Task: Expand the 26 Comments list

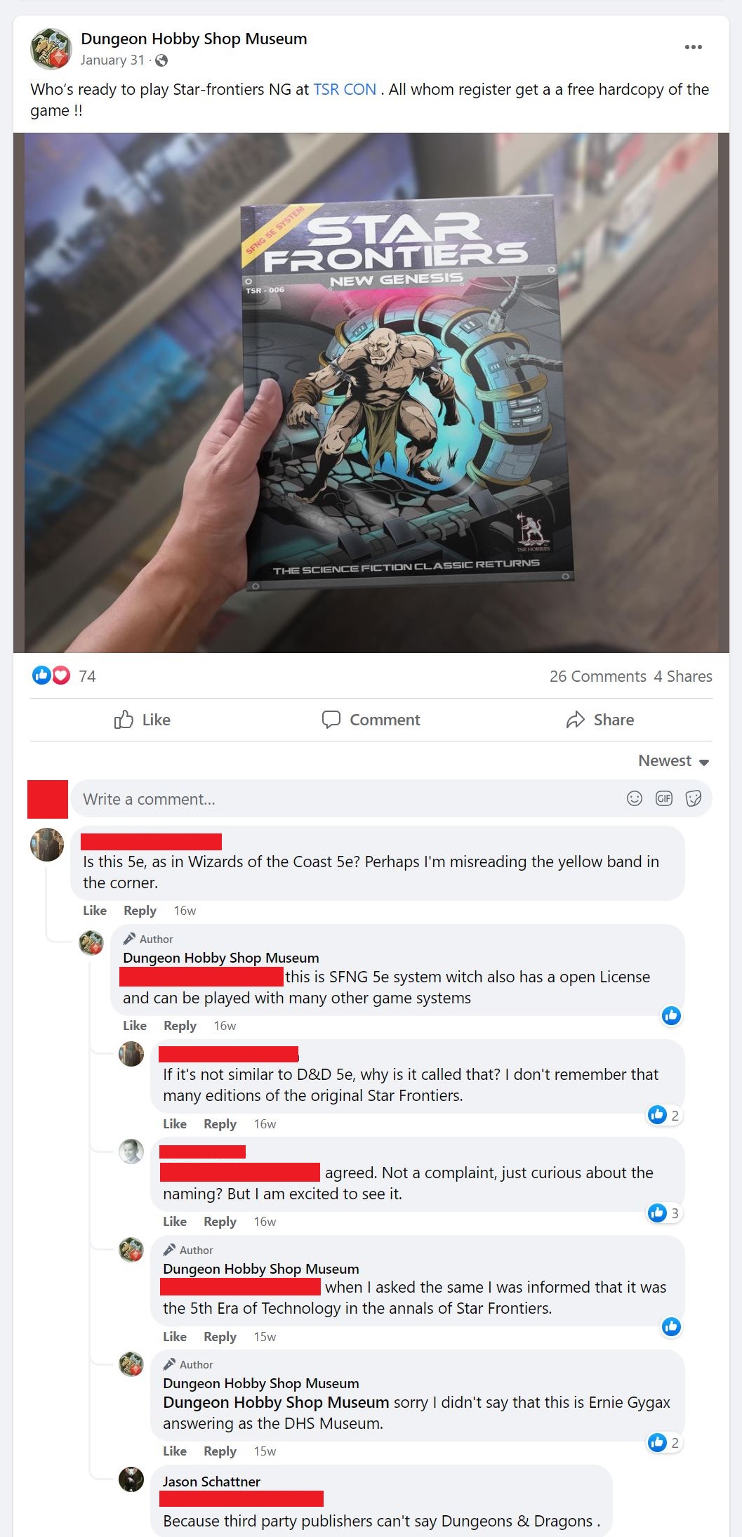Action: click(598, 676)
